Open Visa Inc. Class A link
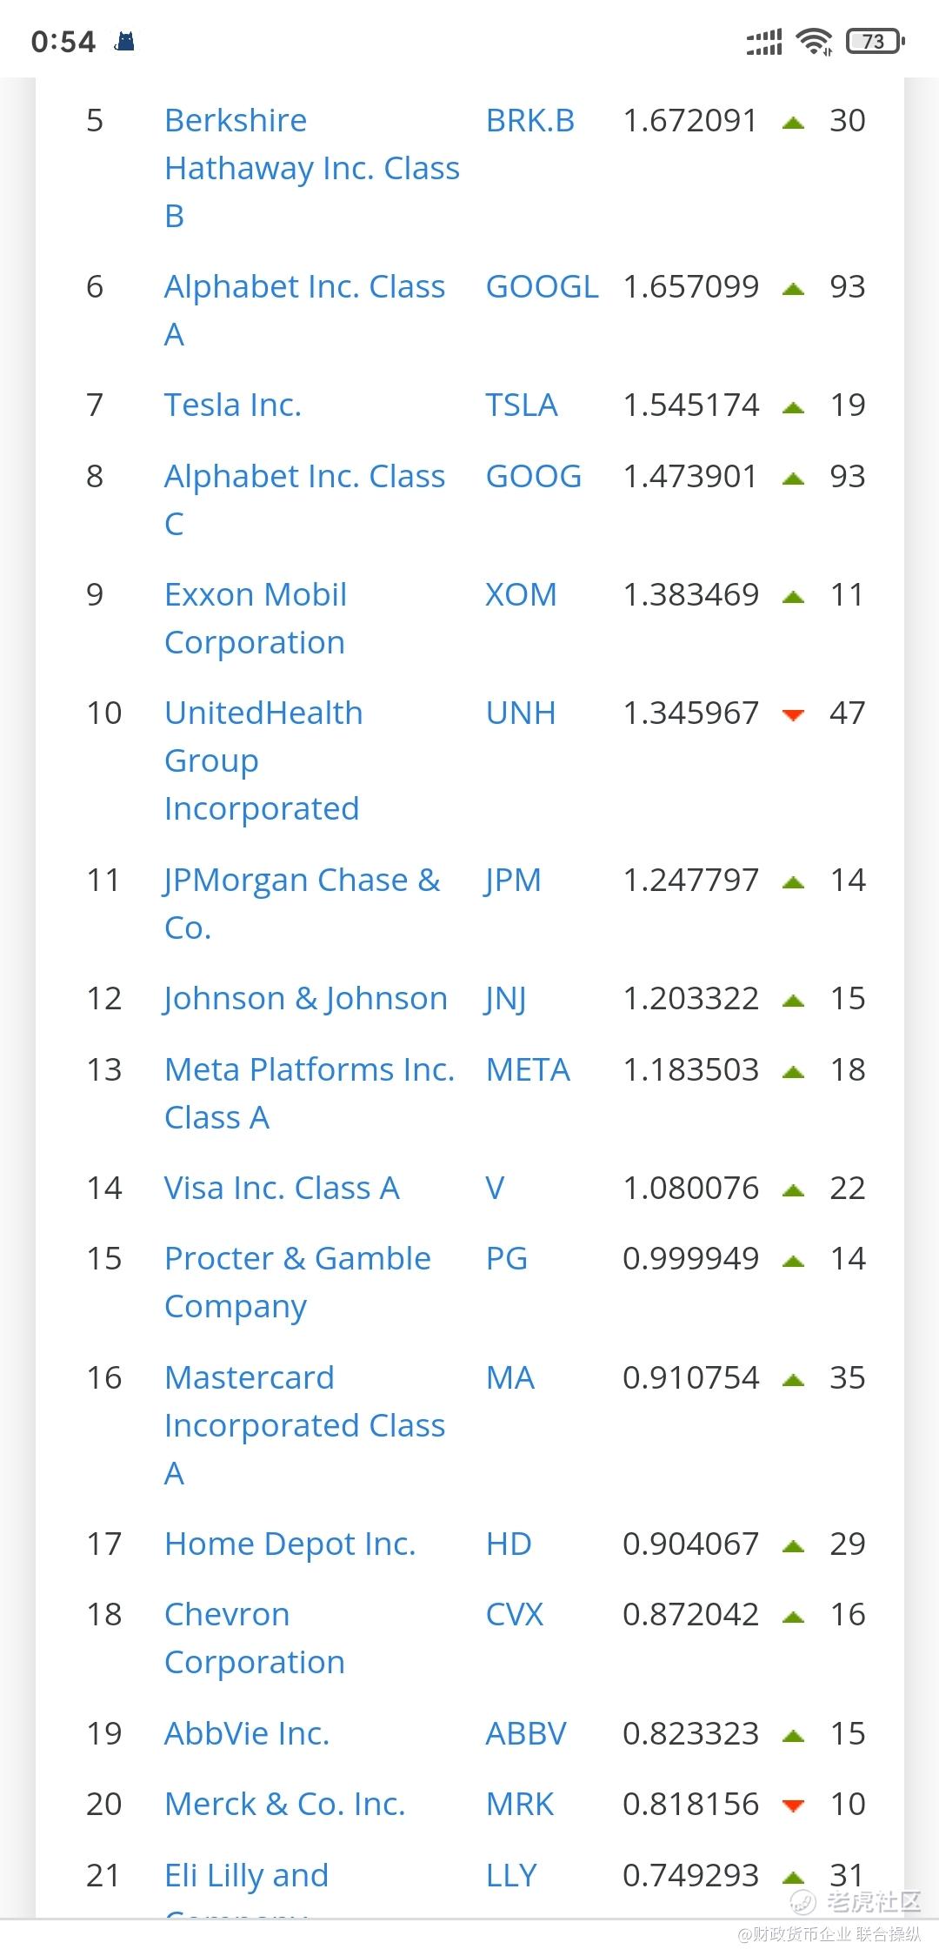This screenshot has width=939, height=1956. click(x=282, y=1188)
